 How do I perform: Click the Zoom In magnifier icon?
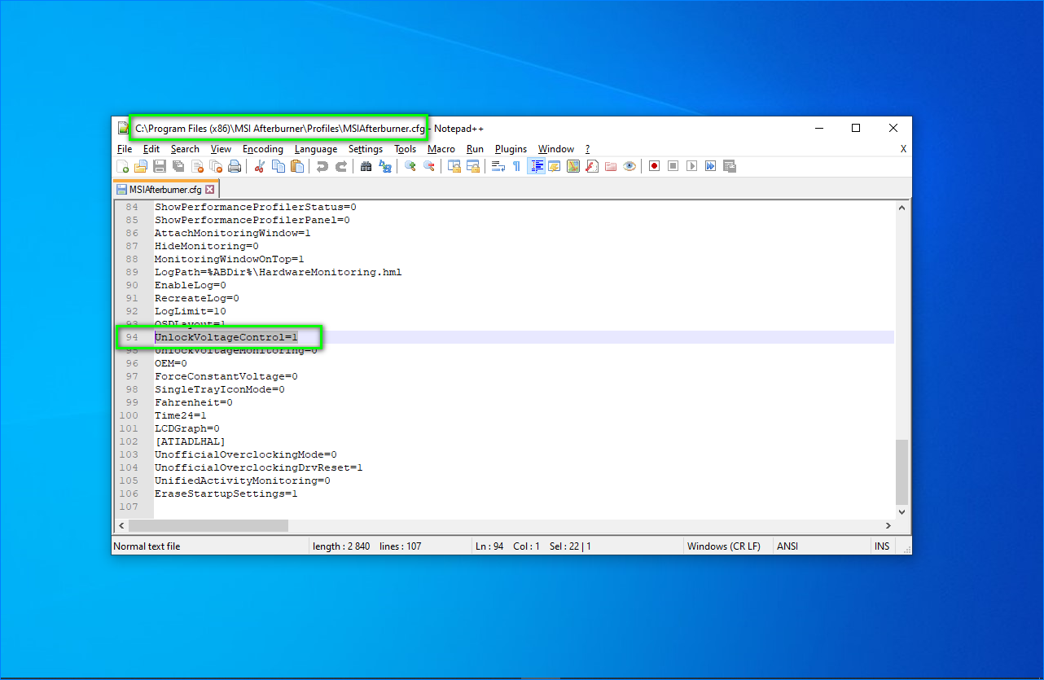[410, 166]
